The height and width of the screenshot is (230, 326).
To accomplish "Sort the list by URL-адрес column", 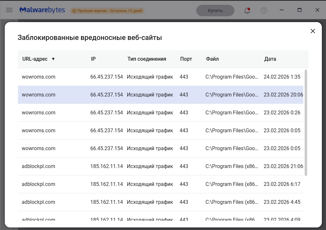I will (x=39, y=59).
